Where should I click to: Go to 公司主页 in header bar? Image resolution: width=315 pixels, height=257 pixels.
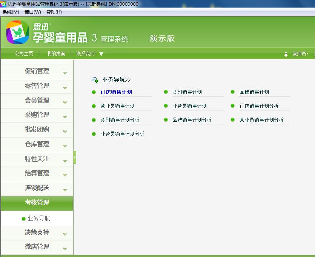tap(24, 54)
